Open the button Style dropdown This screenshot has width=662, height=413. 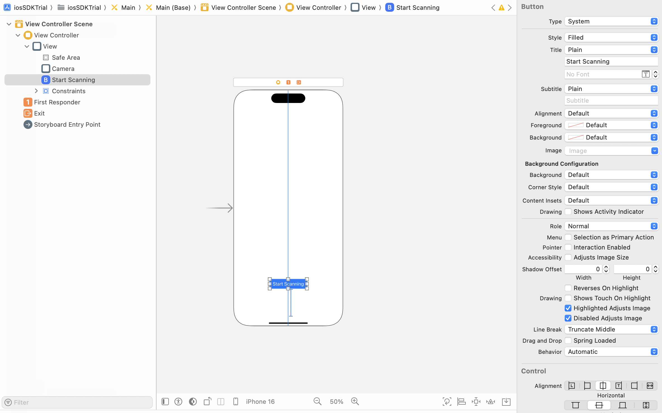tap(611, 37)
